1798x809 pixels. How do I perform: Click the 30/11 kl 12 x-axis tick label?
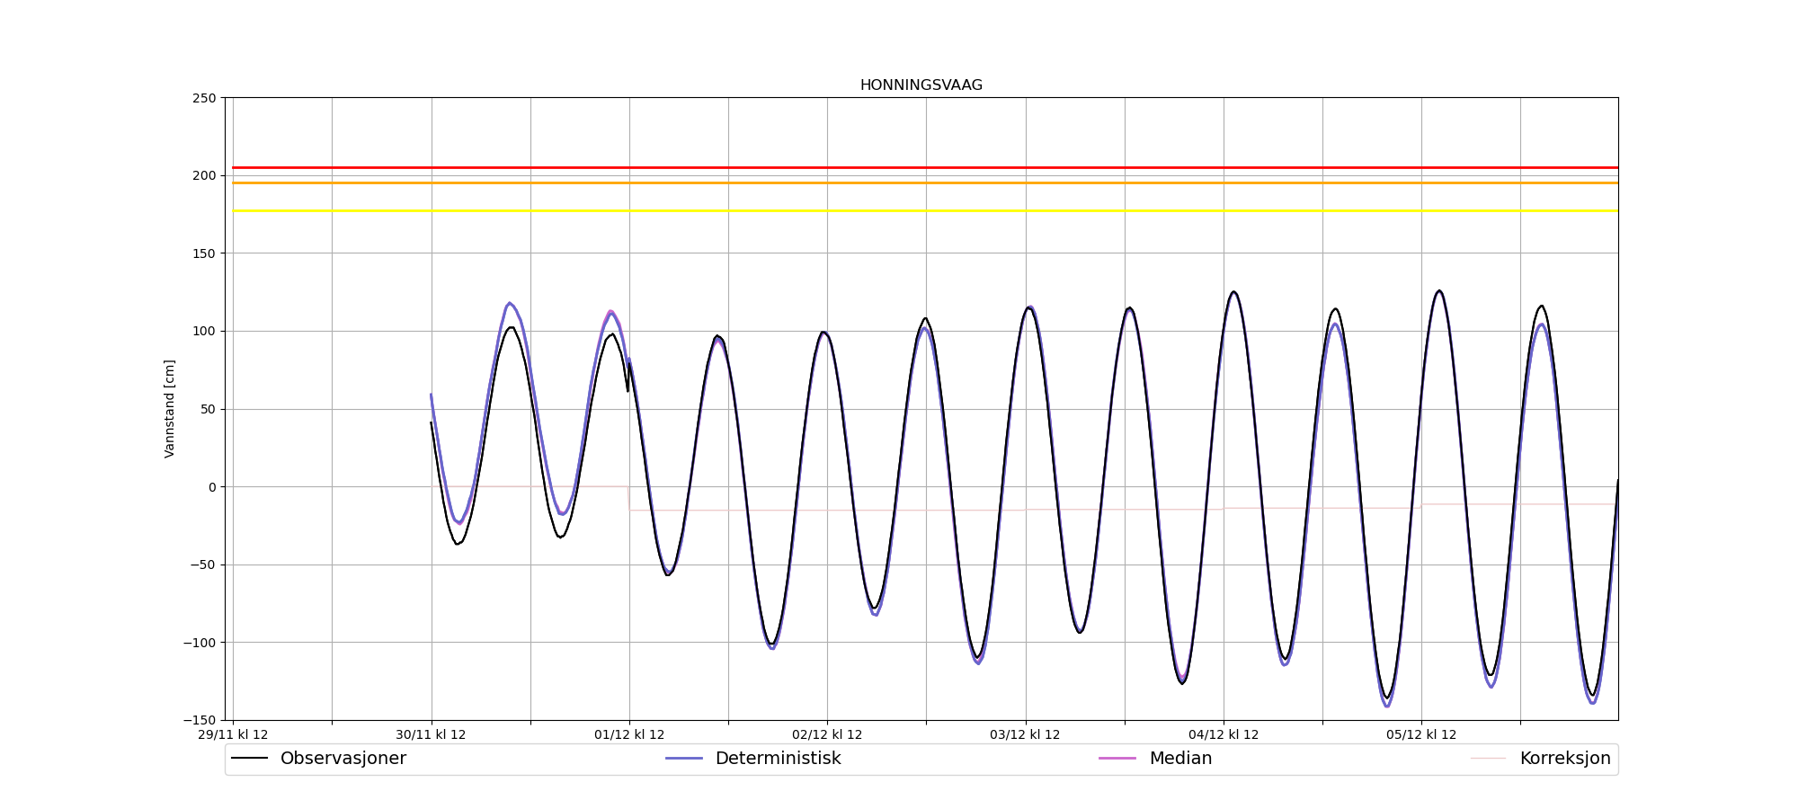click(x=431, y=734)
